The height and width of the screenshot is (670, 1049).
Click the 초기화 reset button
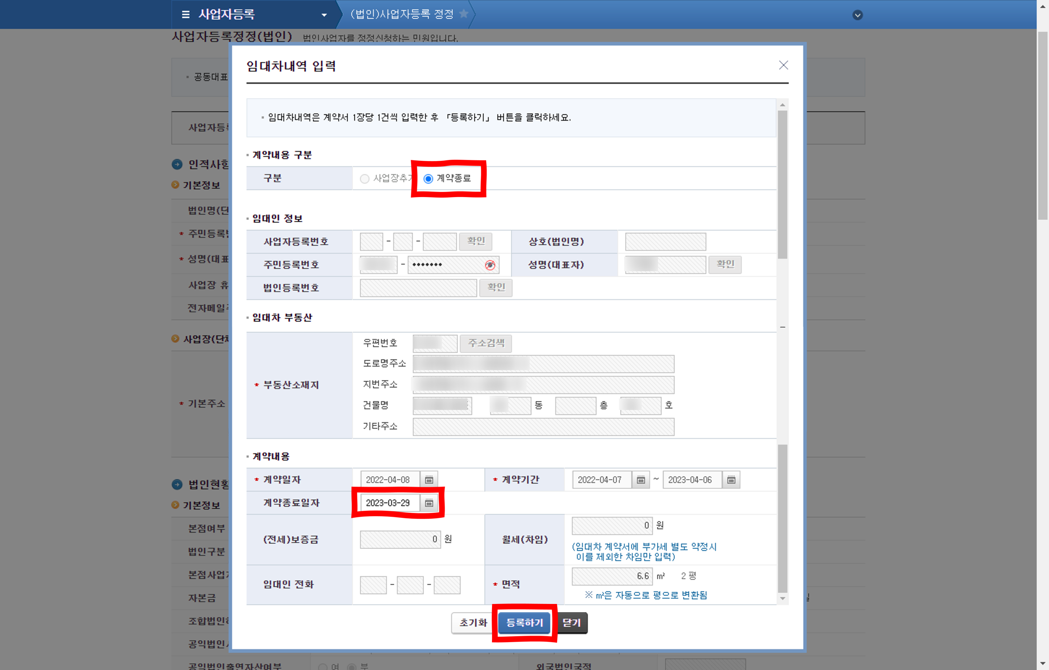pos(473,622)
